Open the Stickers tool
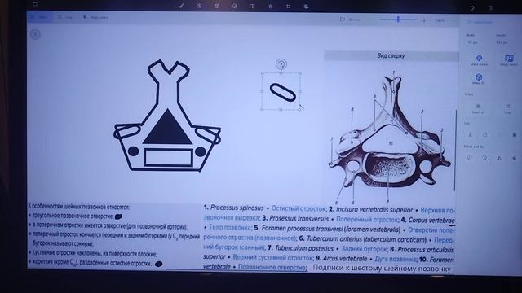Image resolution: width=522 pixels, height=293 pixels. point(235,6)
